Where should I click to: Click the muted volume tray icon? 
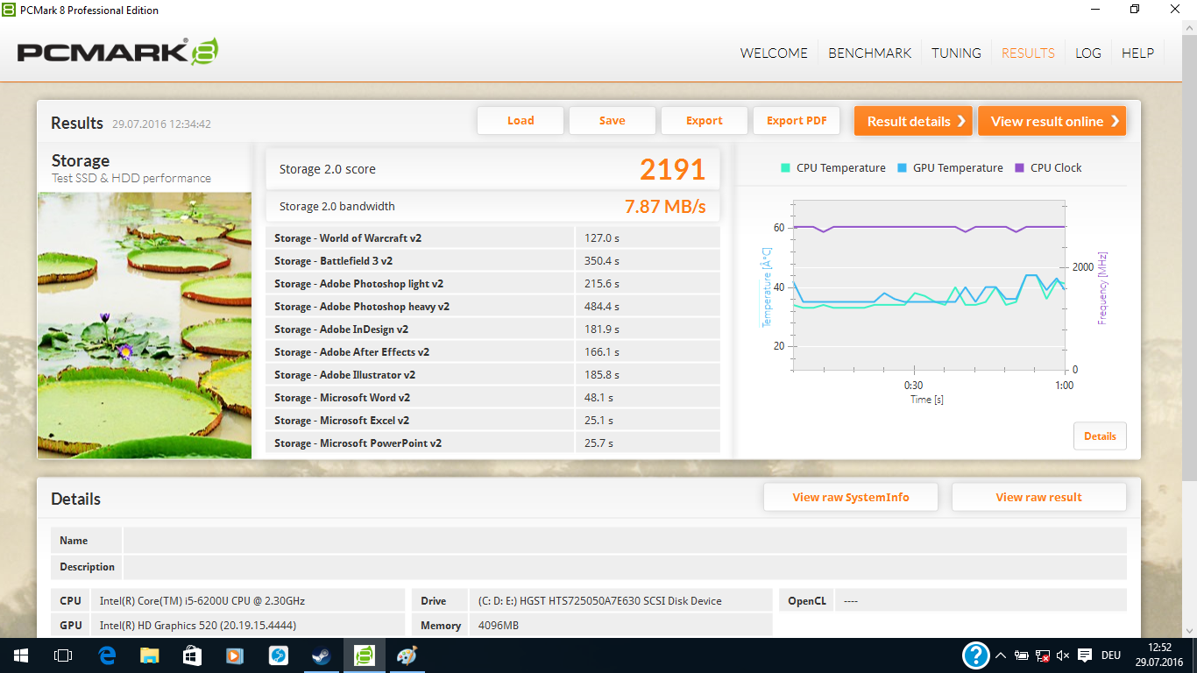1063,655
